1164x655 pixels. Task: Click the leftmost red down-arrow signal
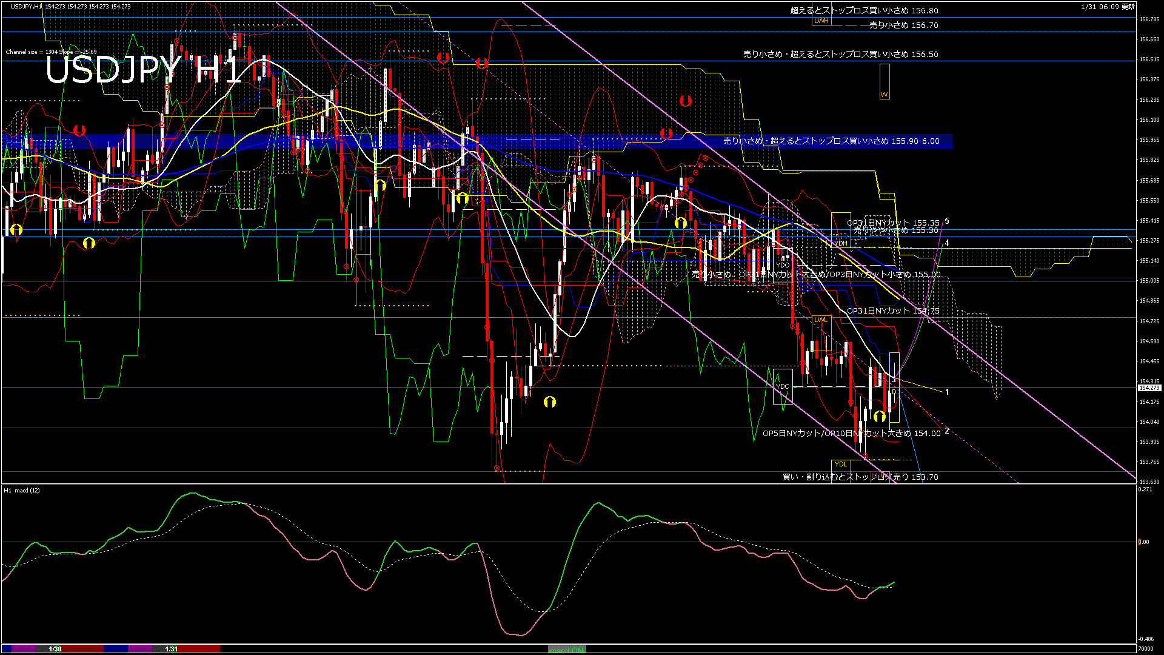(x=79, y=130)
